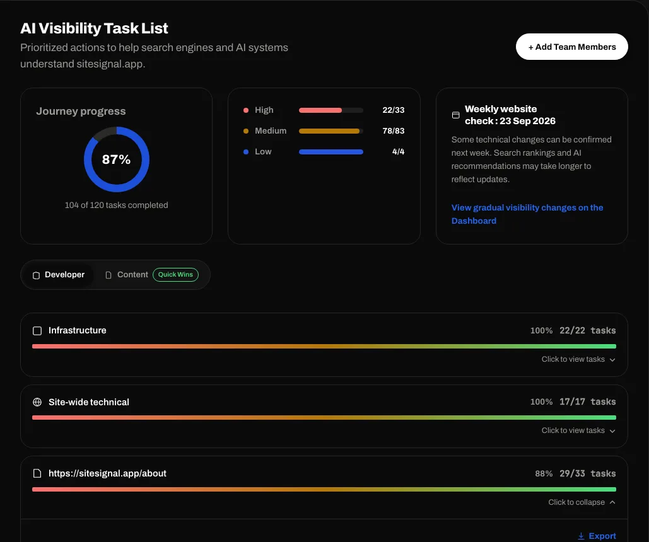
Task: Click the '104 of 120 tasks completed' text
Action: (116, 205)
